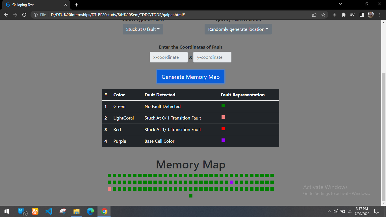386x217 pixels.
Task: Click the Generate Memory Map button
Action: click(x=190, y=77)
